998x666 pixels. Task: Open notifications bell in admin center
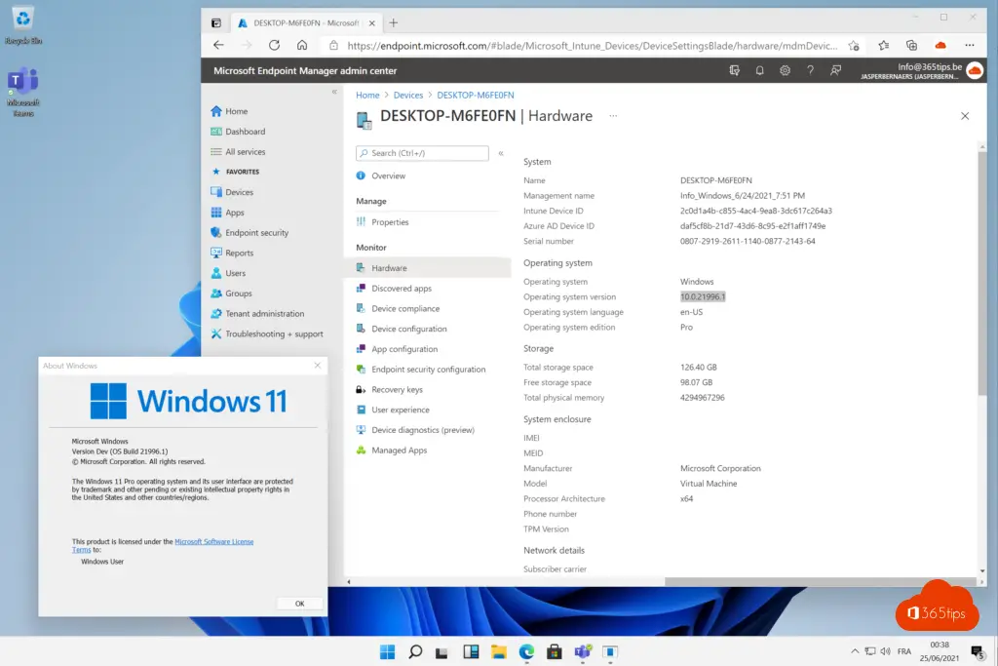[x=759, y=70]
